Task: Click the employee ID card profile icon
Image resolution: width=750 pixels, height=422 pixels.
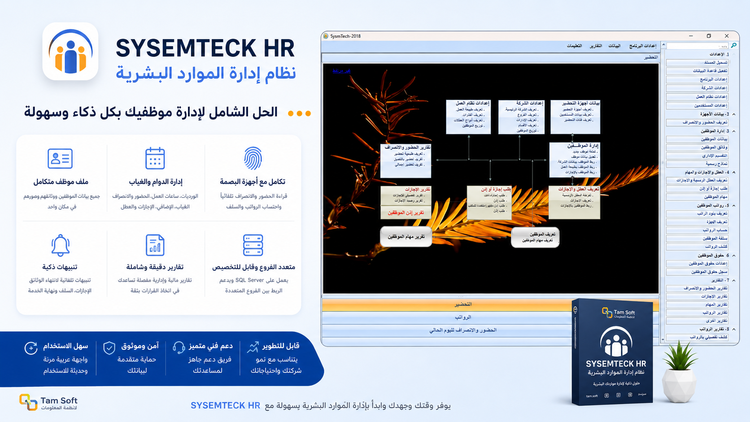Action: coord(60,158)
